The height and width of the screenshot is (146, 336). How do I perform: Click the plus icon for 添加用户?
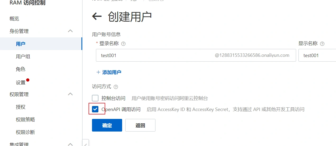coord(98,72)
